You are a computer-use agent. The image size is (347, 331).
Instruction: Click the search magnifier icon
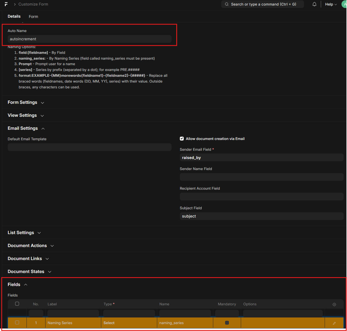tap(227, 4)
